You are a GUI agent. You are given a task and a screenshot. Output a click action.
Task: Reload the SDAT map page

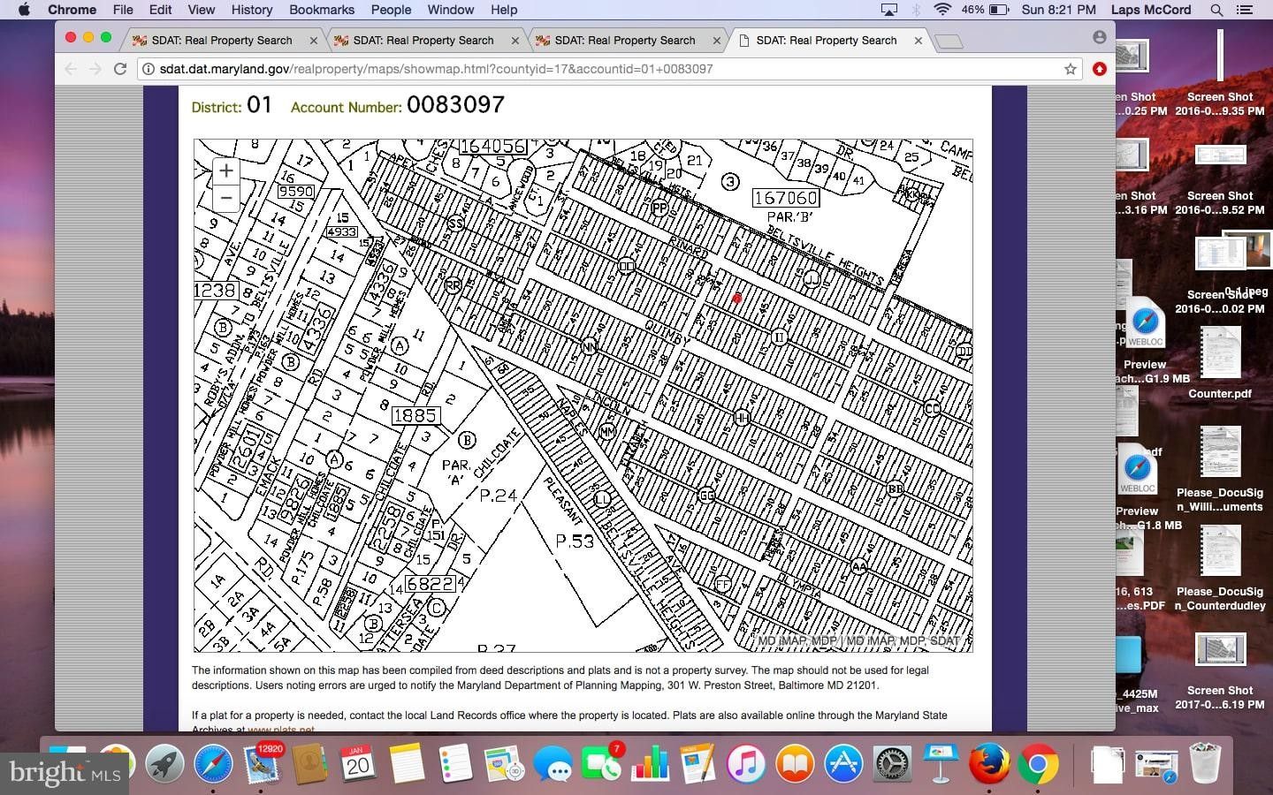121,68
